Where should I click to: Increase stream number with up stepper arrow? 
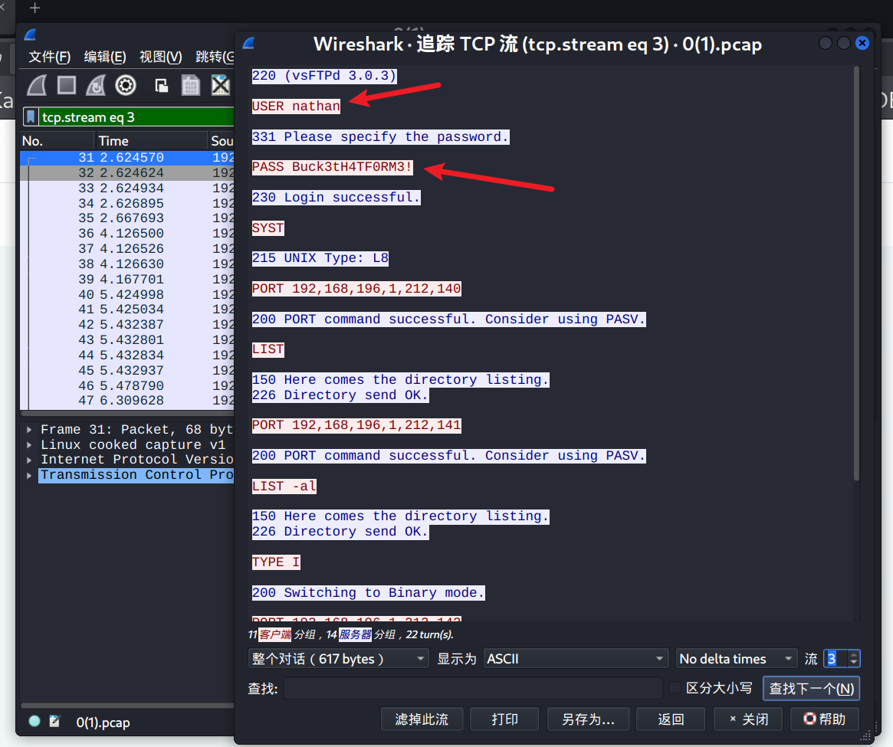click(x=853, y=654)
